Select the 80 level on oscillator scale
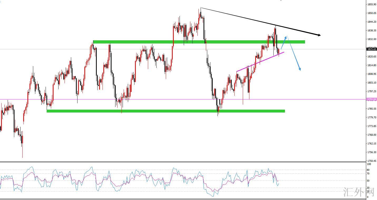The width and height of the screenshot is (377, 200). [369, 170]
